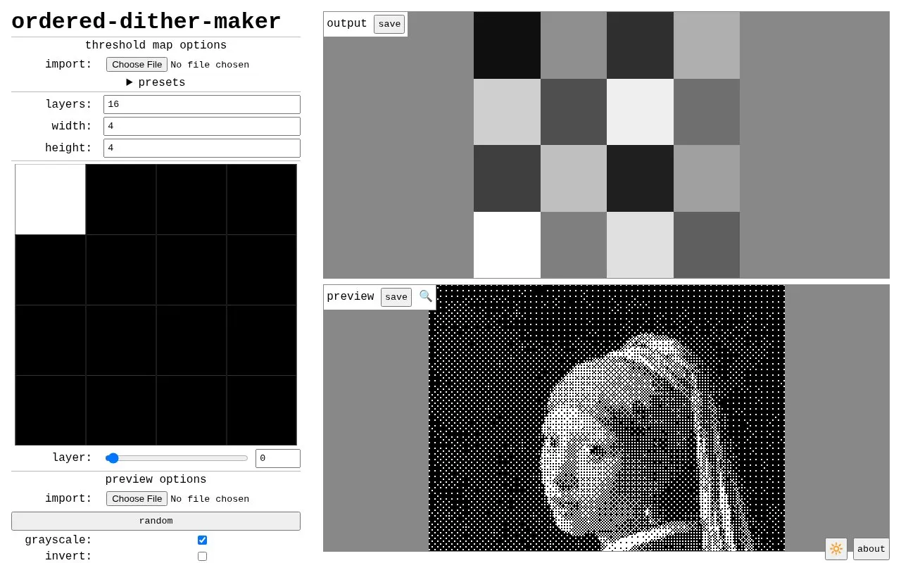Image resolution: width=901 pixels, height=563 pixels.
Task: Click the "height:" label
Action: (x=69, y=148)
